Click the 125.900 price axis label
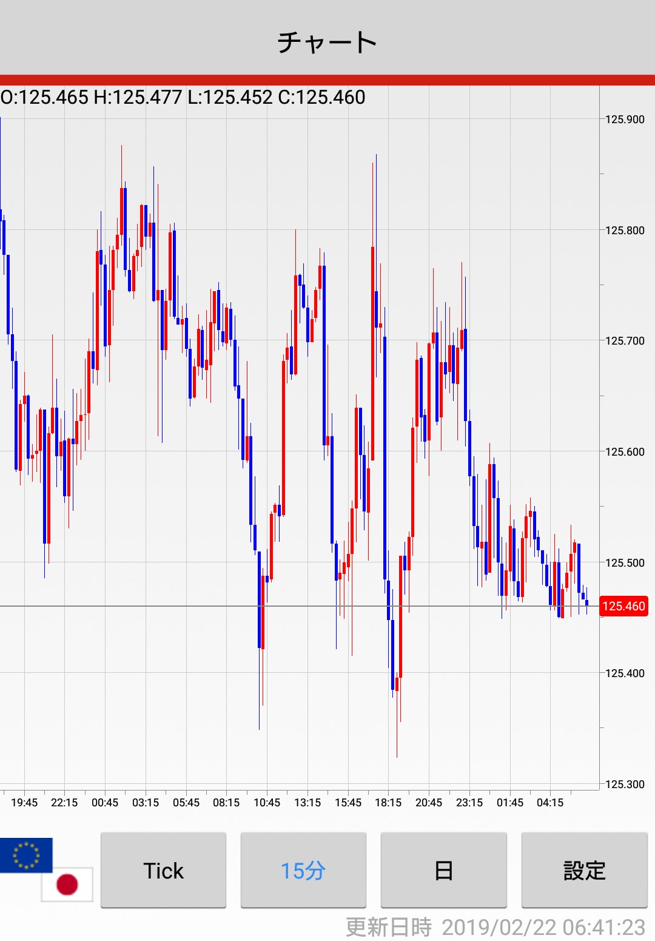The image size is (655, 941). tap(625, 120)
